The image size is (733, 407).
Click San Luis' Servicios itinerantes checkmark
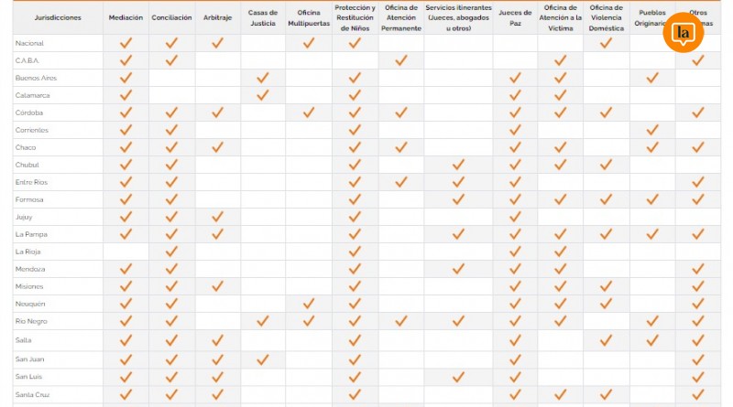[x=458, y=377]
